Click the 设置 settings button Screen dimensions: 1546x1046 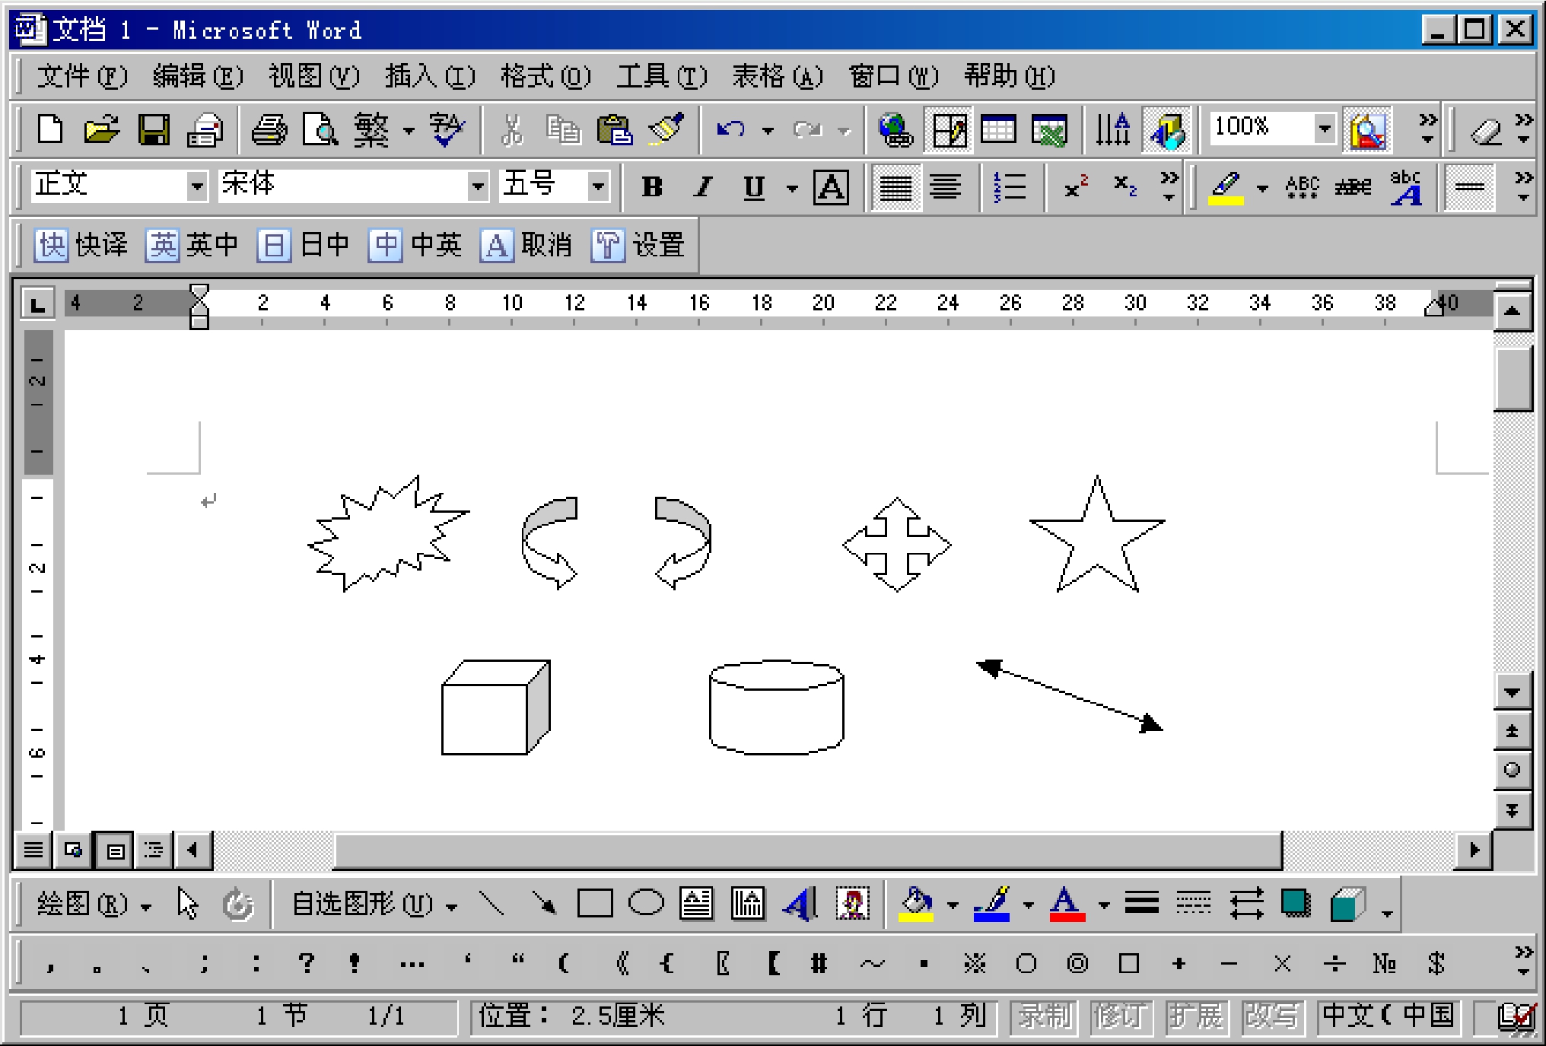tap(638, 246)
